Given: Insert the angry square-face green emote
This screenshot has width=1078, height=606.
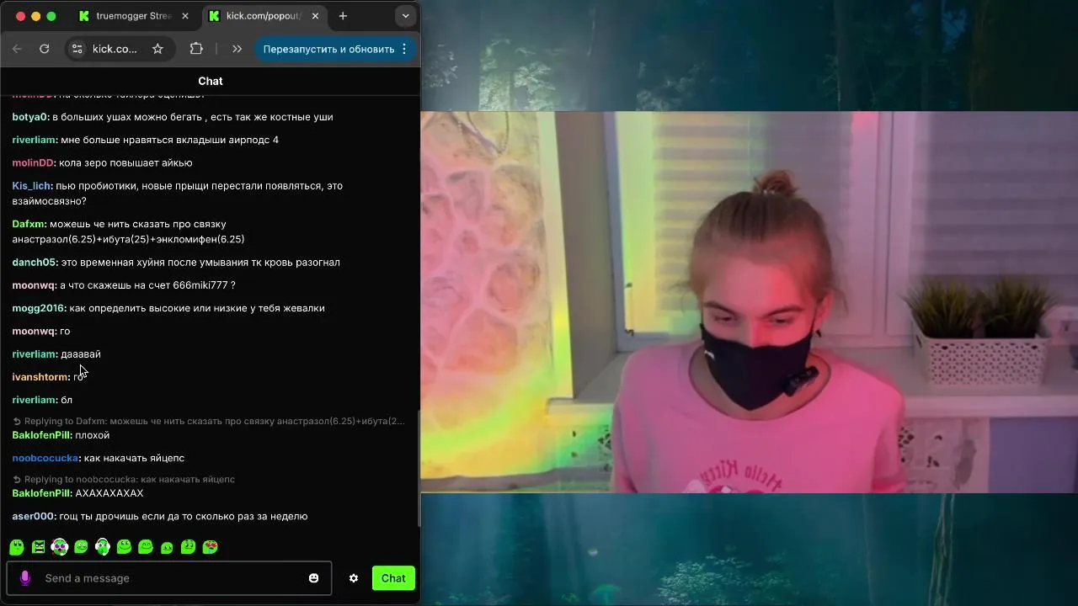Looking at the screenshot, I should tap(38, 547).
